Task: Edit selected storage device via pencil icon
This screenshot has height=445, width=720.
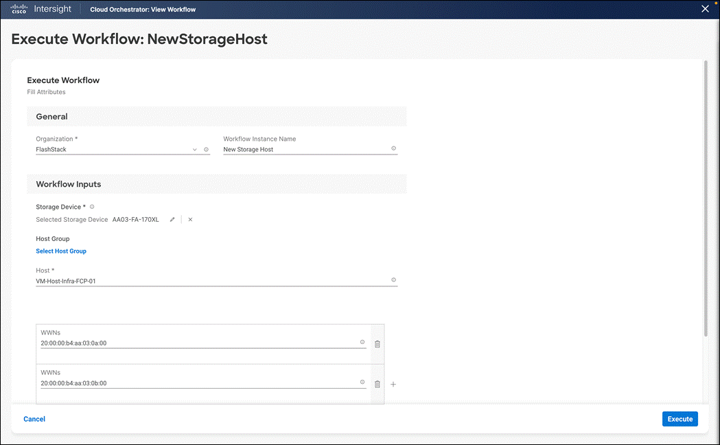Action: click(172, 219)
